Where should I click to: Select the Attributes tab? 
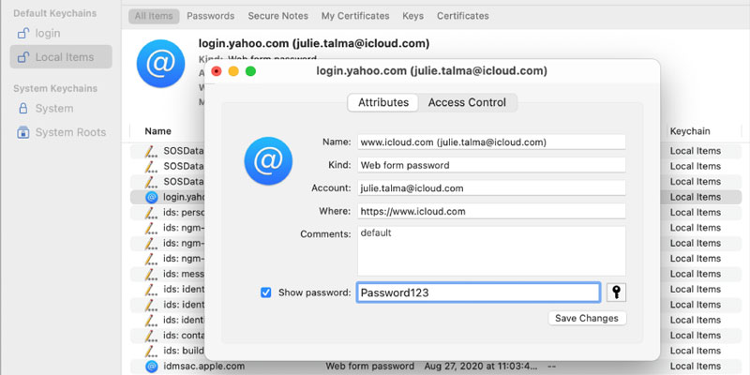(382, 102)
